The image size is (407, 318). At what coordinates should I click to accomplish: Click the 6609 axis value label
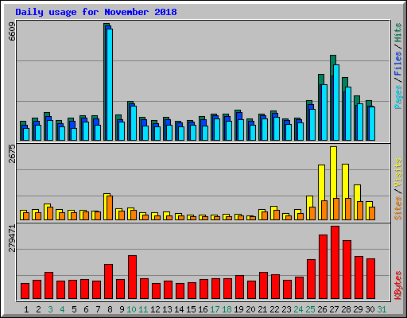(12, 31)
